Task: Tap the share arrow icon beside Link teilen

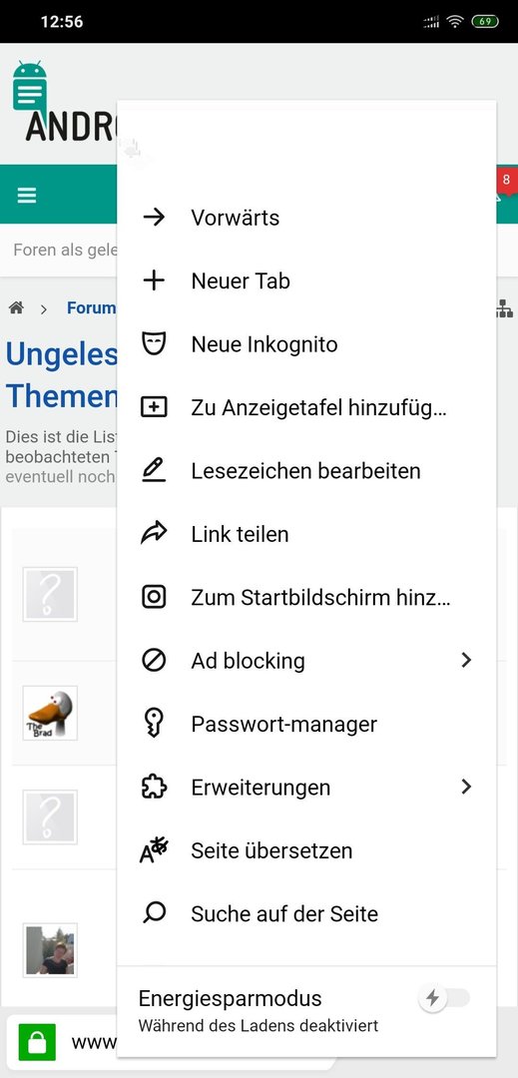Action: [154, 534]
